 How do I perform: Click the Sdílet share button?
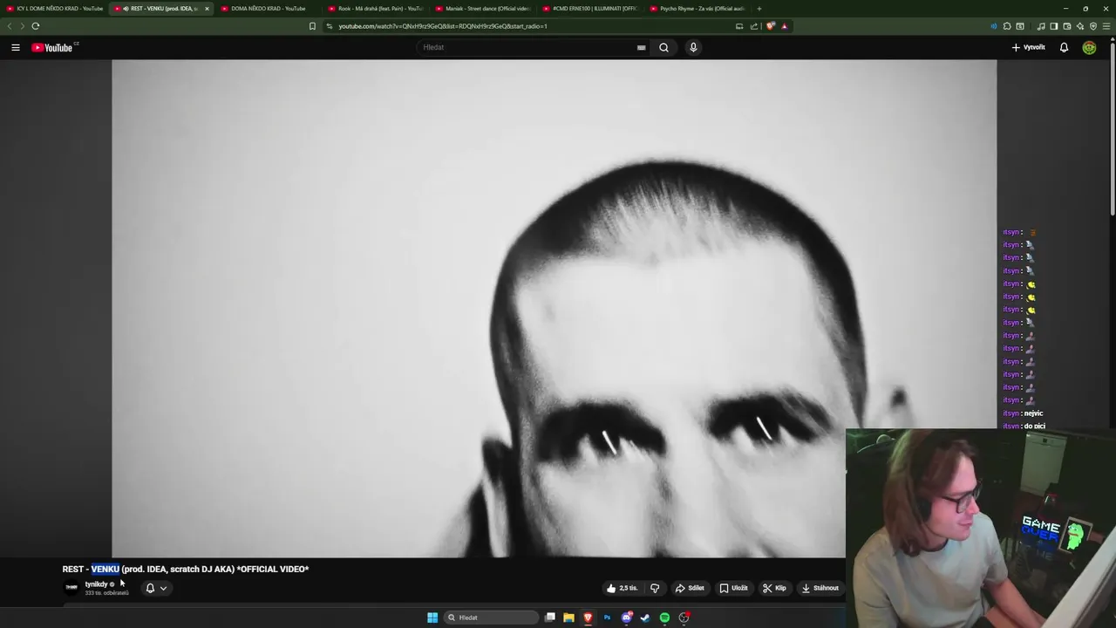690,588
